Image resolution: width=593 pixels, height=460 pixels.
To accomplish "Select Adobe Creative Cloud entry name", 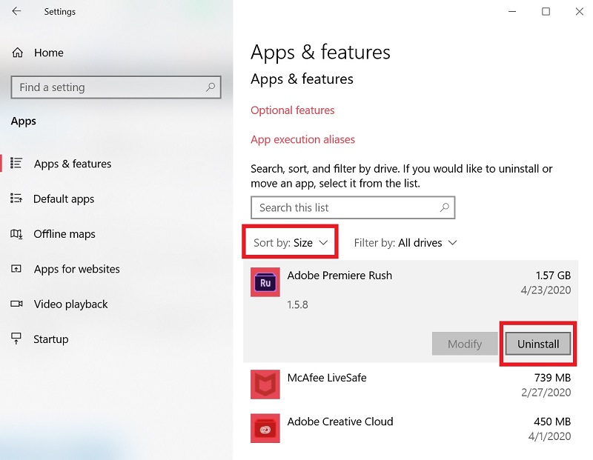I will (340, 421).
